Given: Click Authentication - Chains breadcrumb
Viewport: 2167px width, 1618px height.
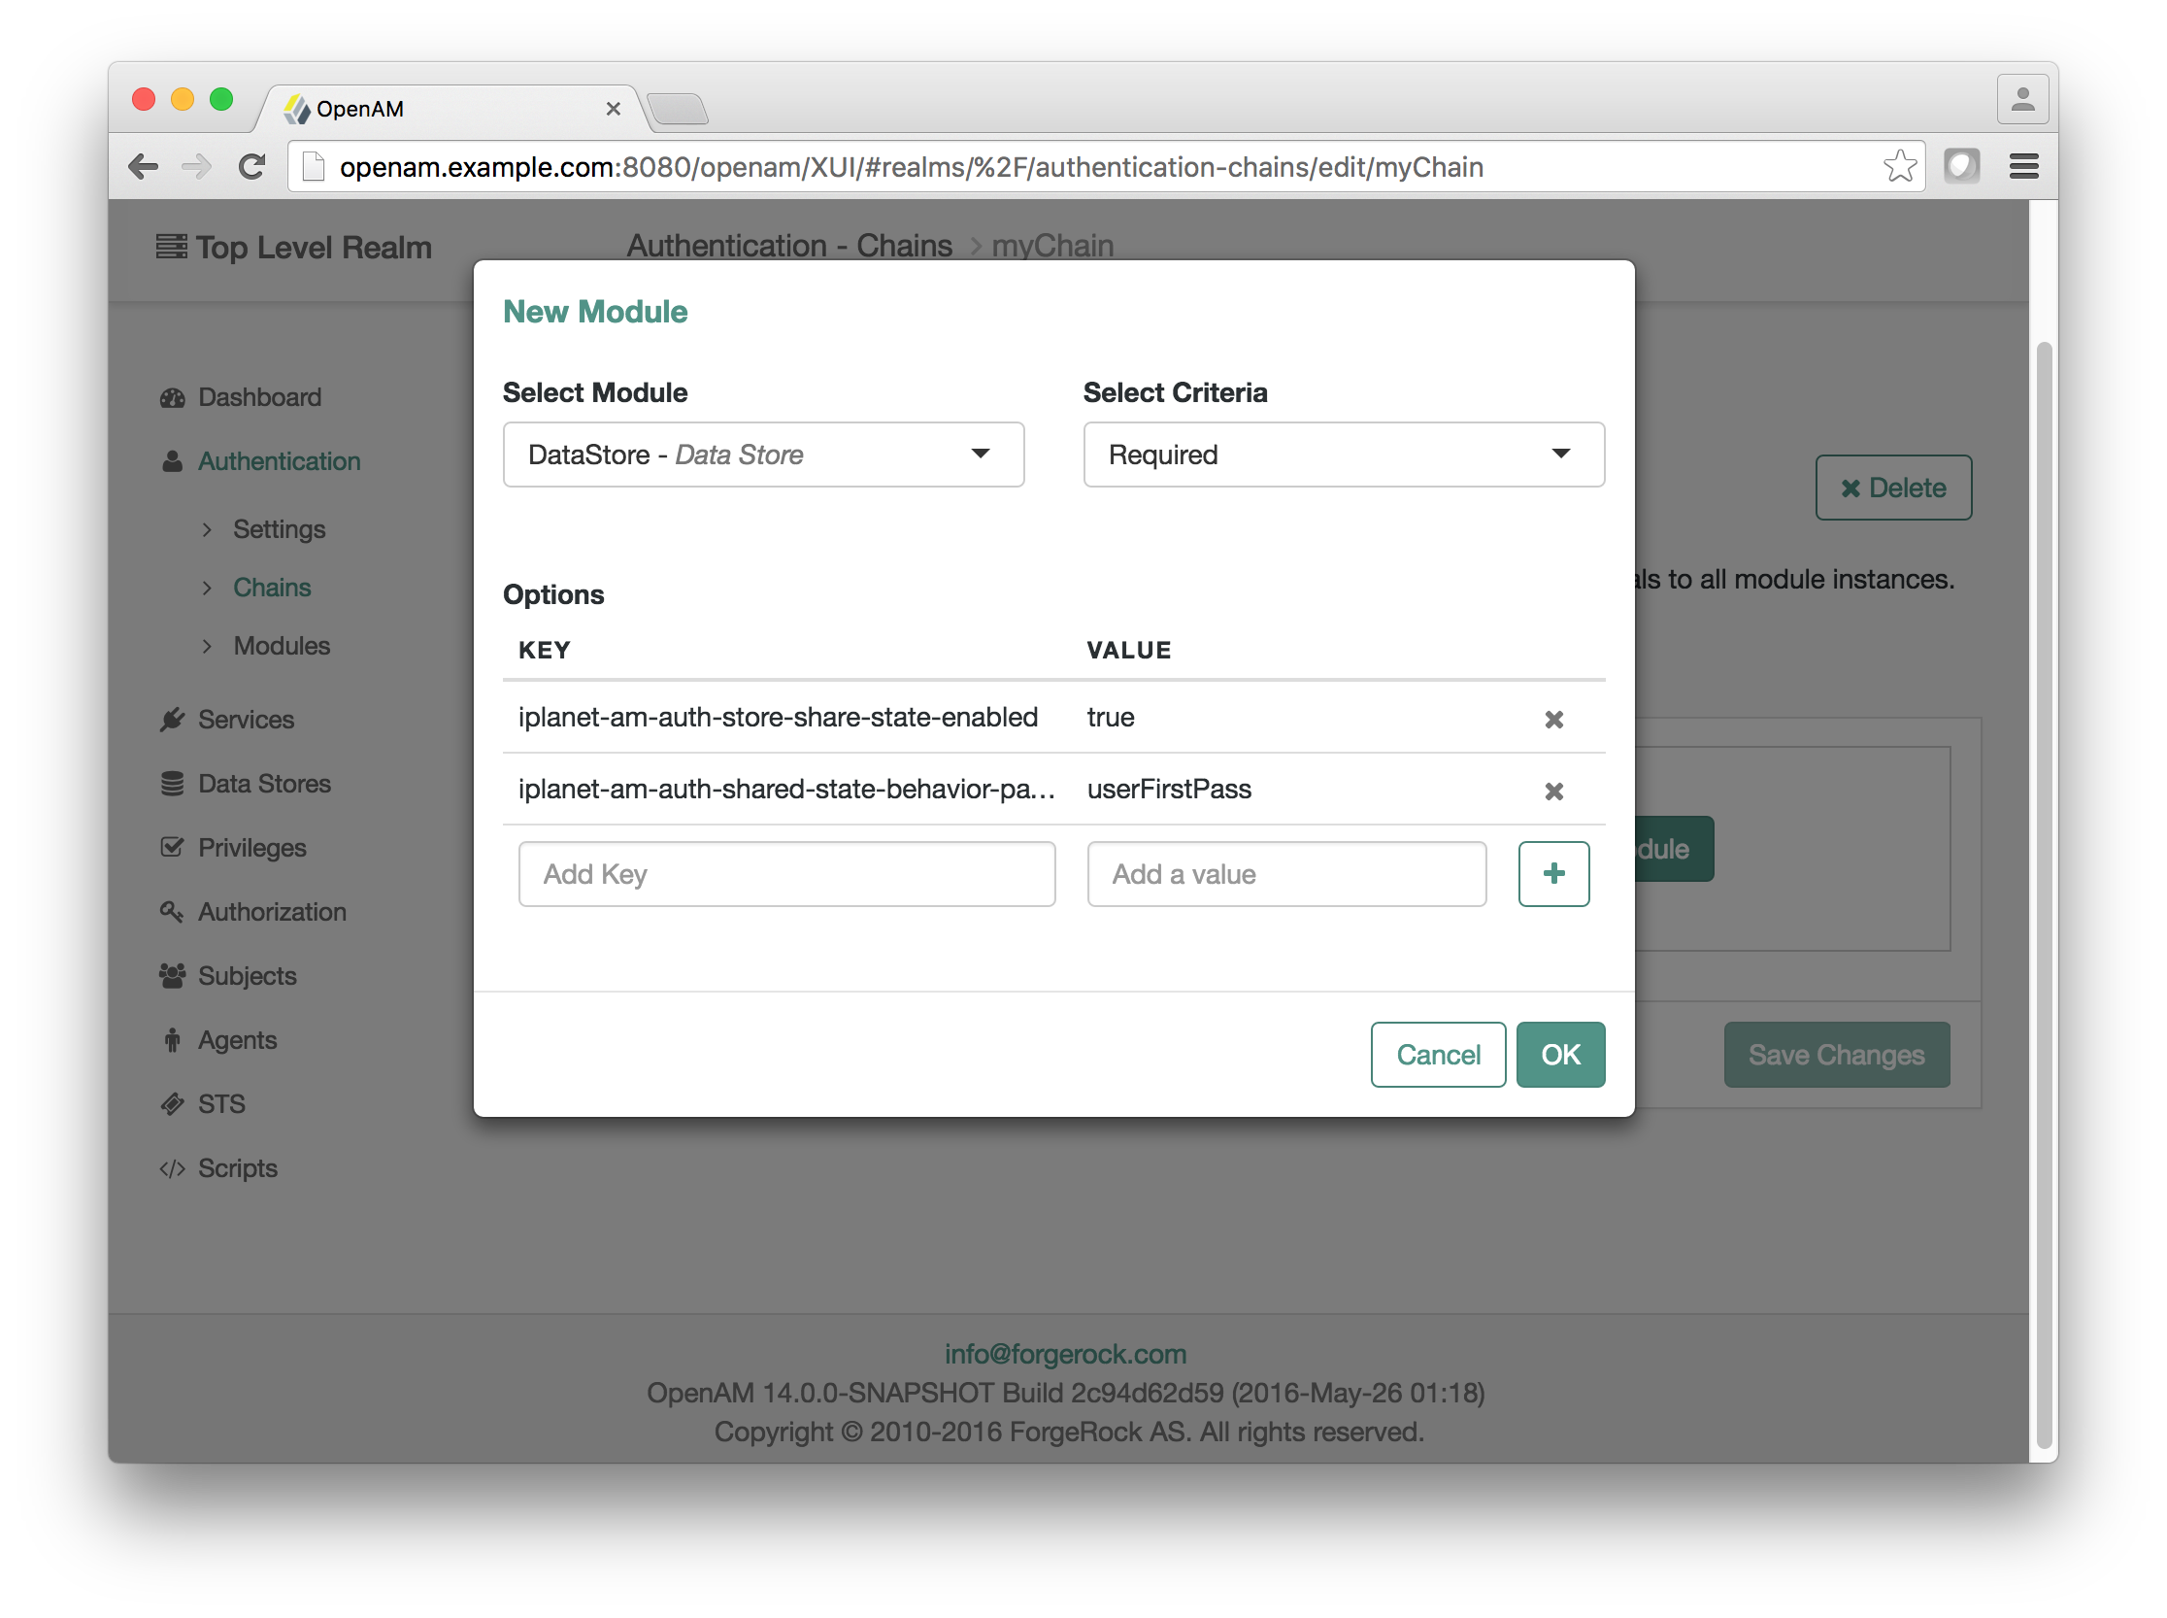Looking at the screenshot, I should [789, 246].
